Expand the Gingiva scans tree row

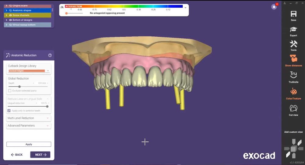pos(6,5)
